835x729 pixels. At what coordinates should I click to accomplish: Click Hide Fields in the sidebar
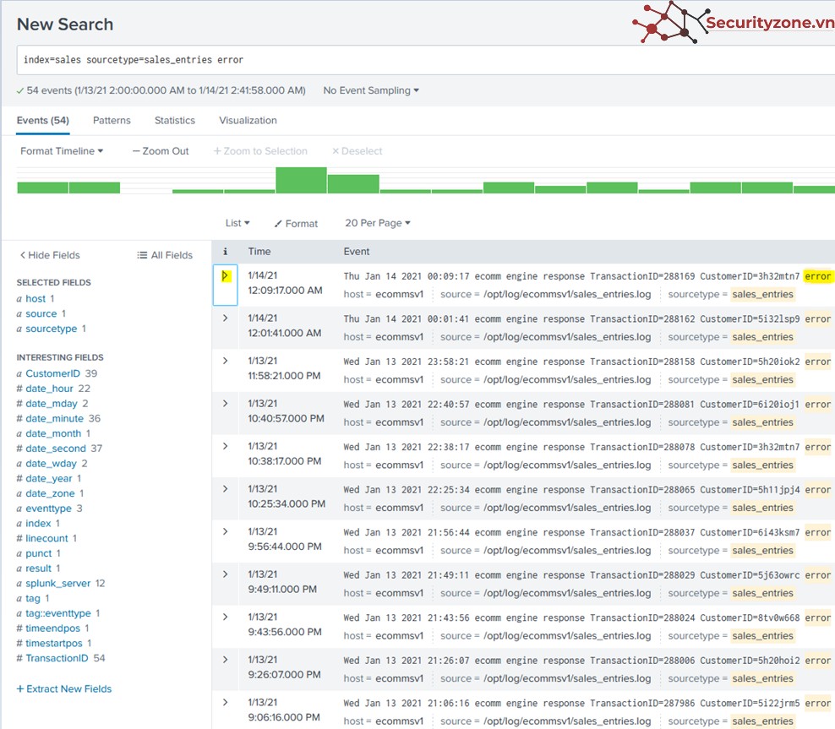(x=50, y=255)
